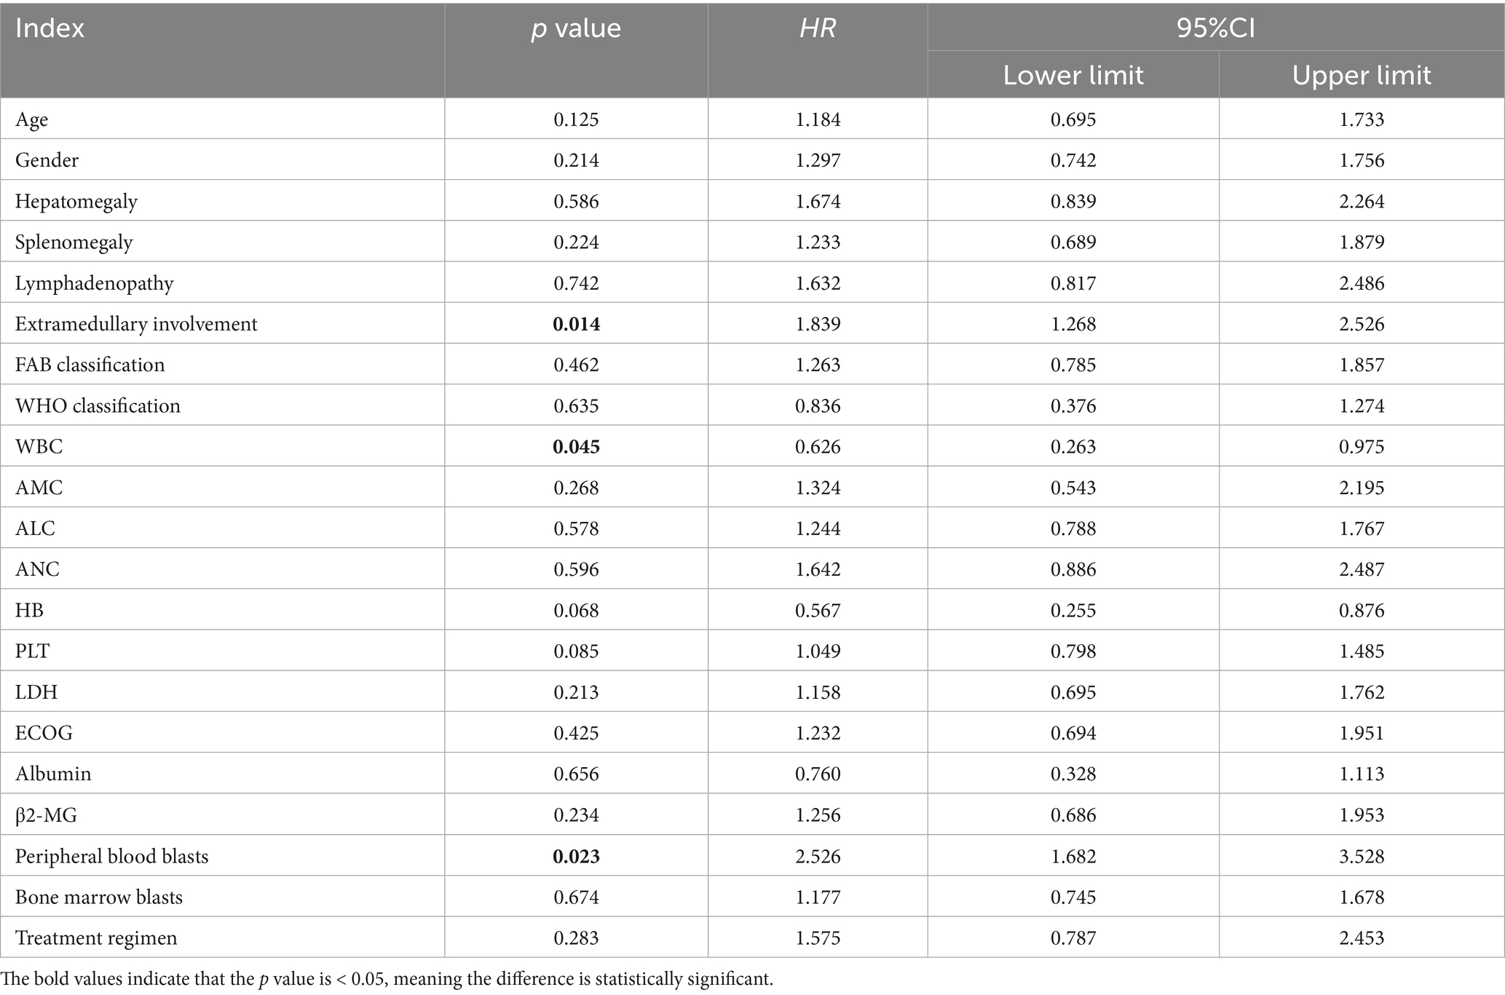Viewport: 1505px width, 995px height.
Task: Select the WHO classification row label
Action: click(x=98, y=405)
